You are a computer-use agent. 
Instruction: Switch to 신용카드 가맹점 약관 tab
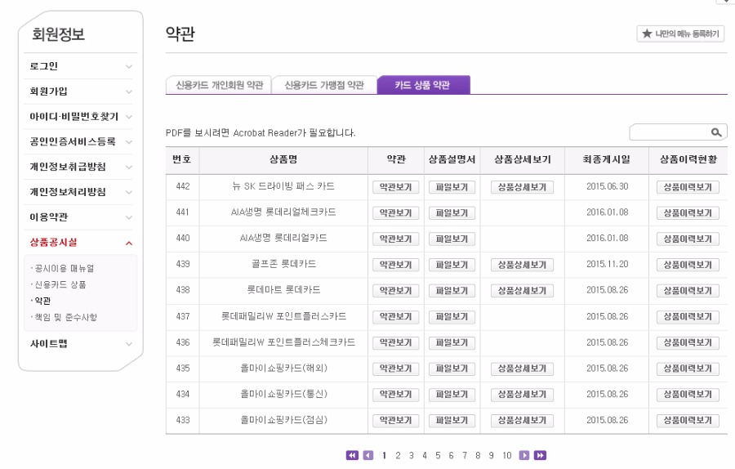(x=324, y=85)
